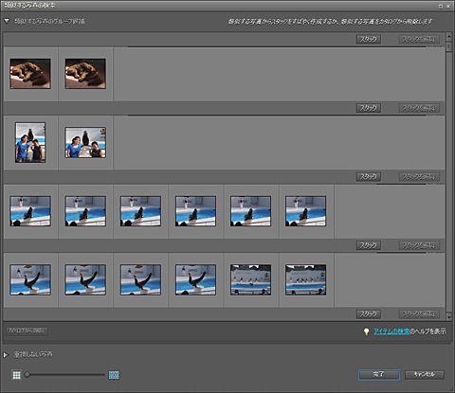455x393 pixels.
Task: Collapse the similar photo groups header triangle
Action: pos(7,21)
